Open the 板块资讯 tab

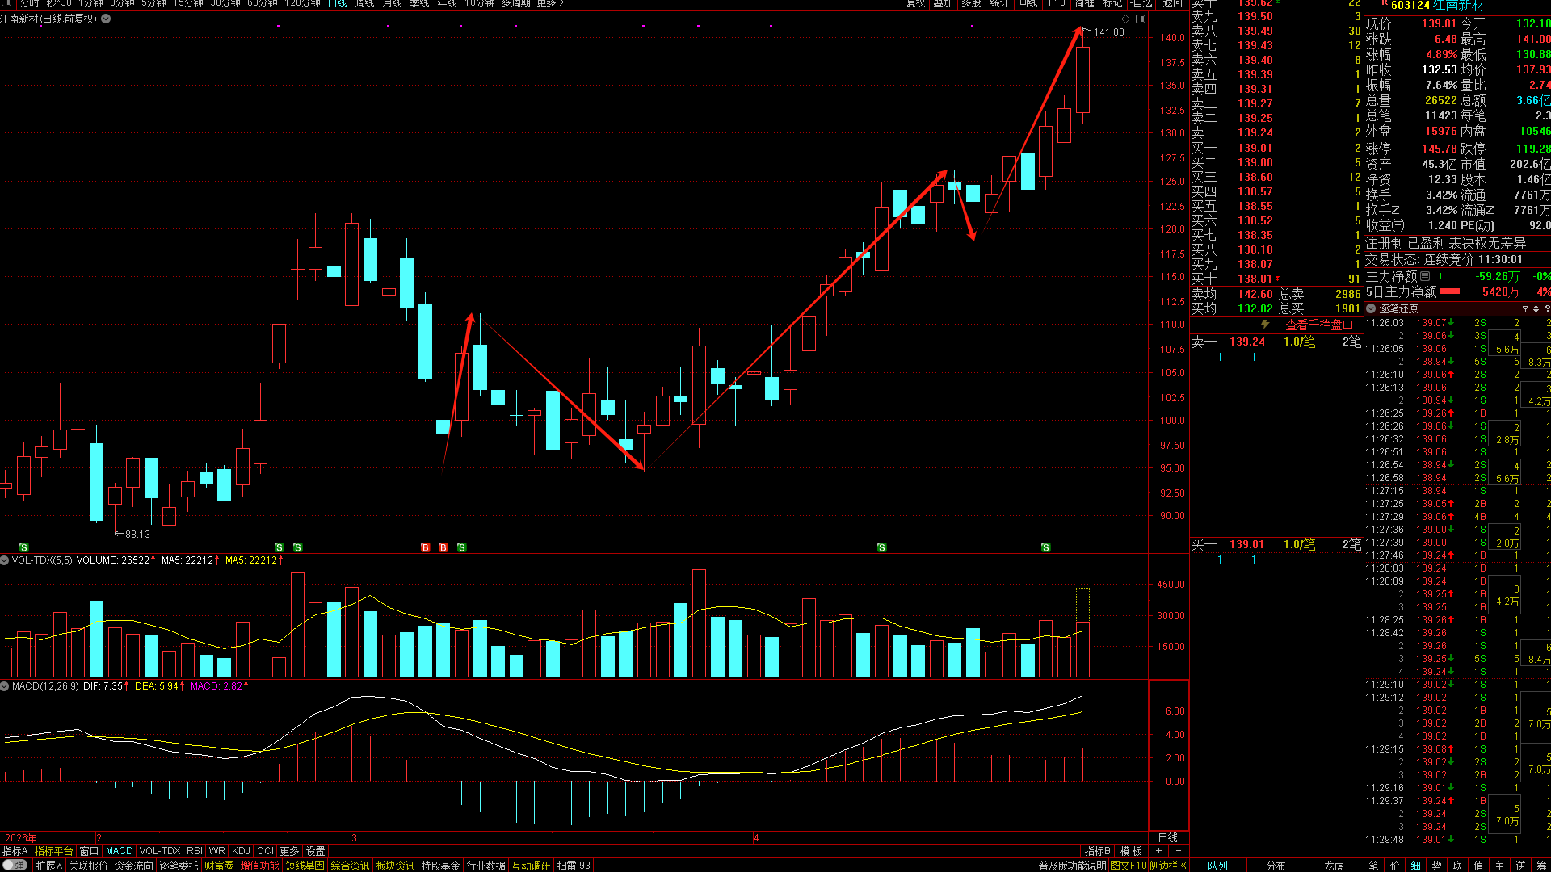[395, 866]
